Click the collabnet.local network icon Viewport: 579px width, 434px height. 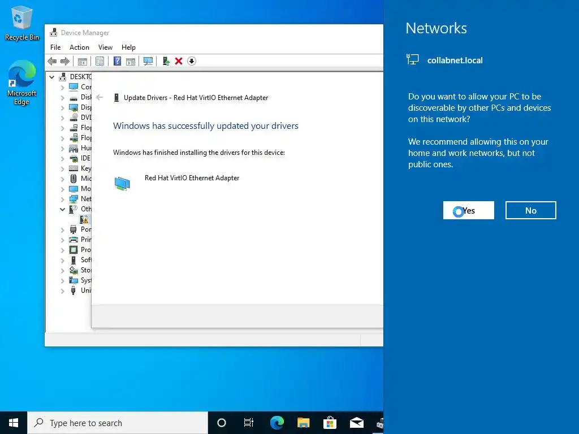click(x=412, y=60)
